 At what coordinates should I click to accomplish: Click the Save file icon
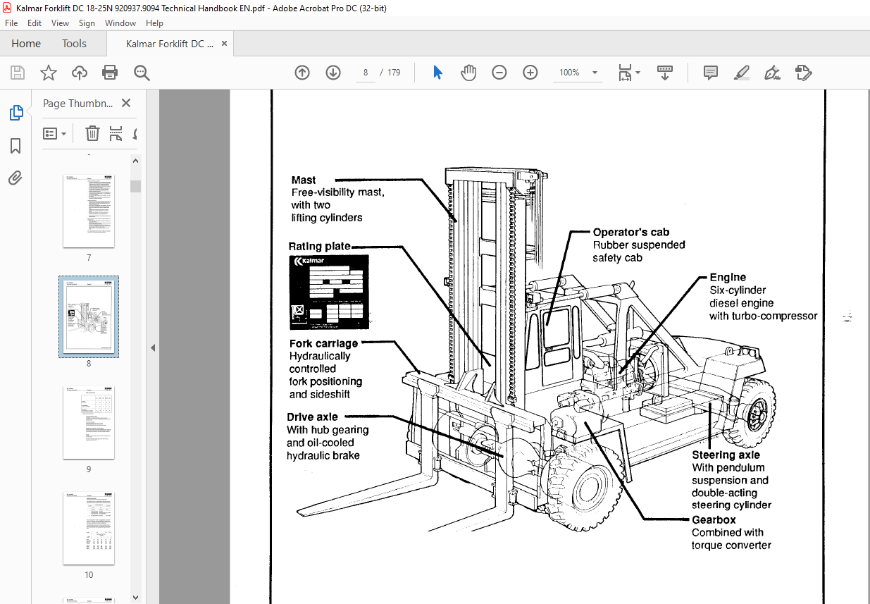(18, 73)
